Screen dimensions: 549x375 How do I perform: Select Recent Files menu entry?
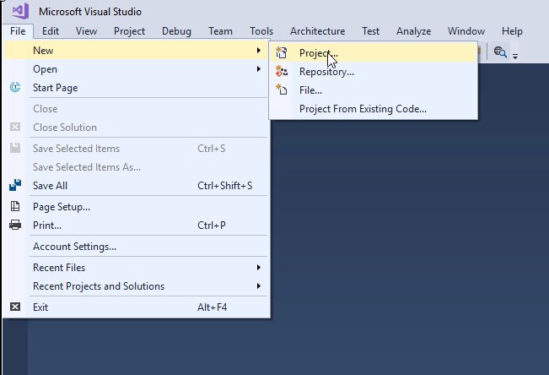tap(136, 267)
